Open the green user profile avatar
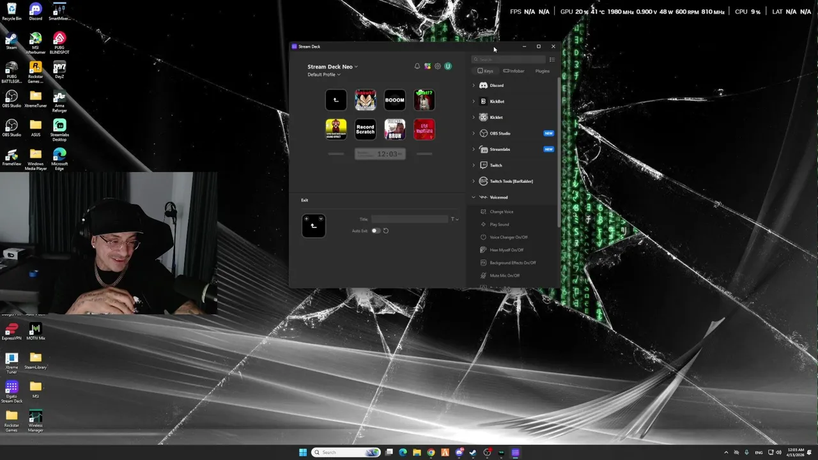The width and height of the screenshot is (818, 460). [448, 66]
